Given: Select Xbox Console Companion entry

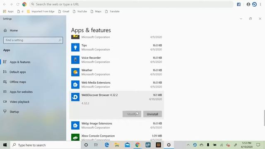Looking at the screenshot, I should tap(116, 137).
